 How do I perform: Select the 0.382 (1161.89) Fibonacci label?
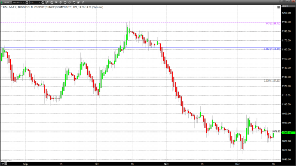point(272,49)
